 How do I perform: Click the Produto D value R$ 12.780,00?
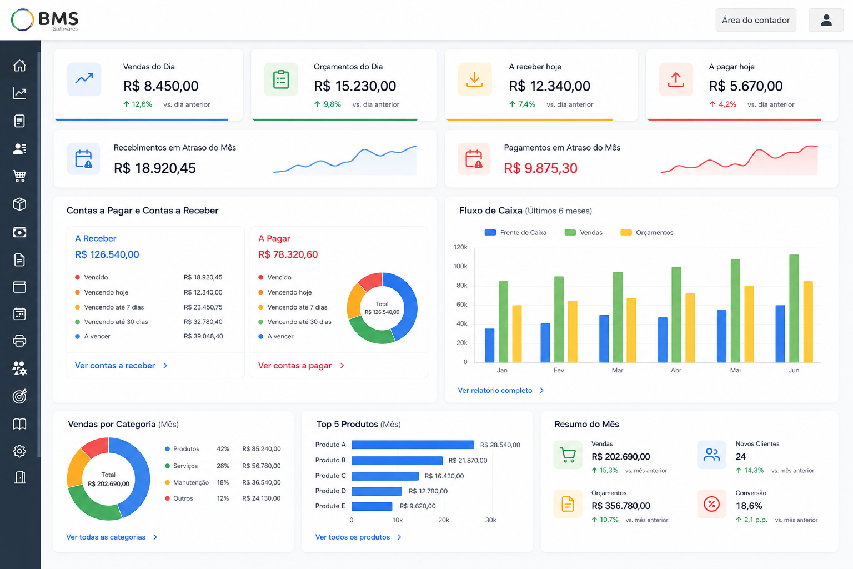point(428,491)
